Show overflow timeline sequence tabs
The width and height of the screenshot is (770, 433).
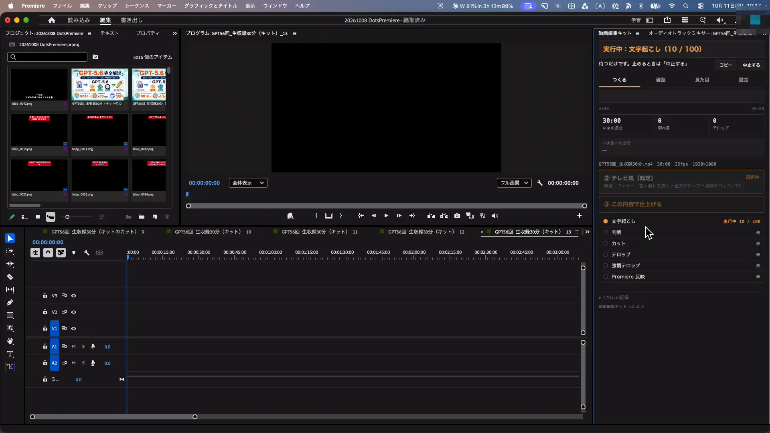(x=588, y=232)
